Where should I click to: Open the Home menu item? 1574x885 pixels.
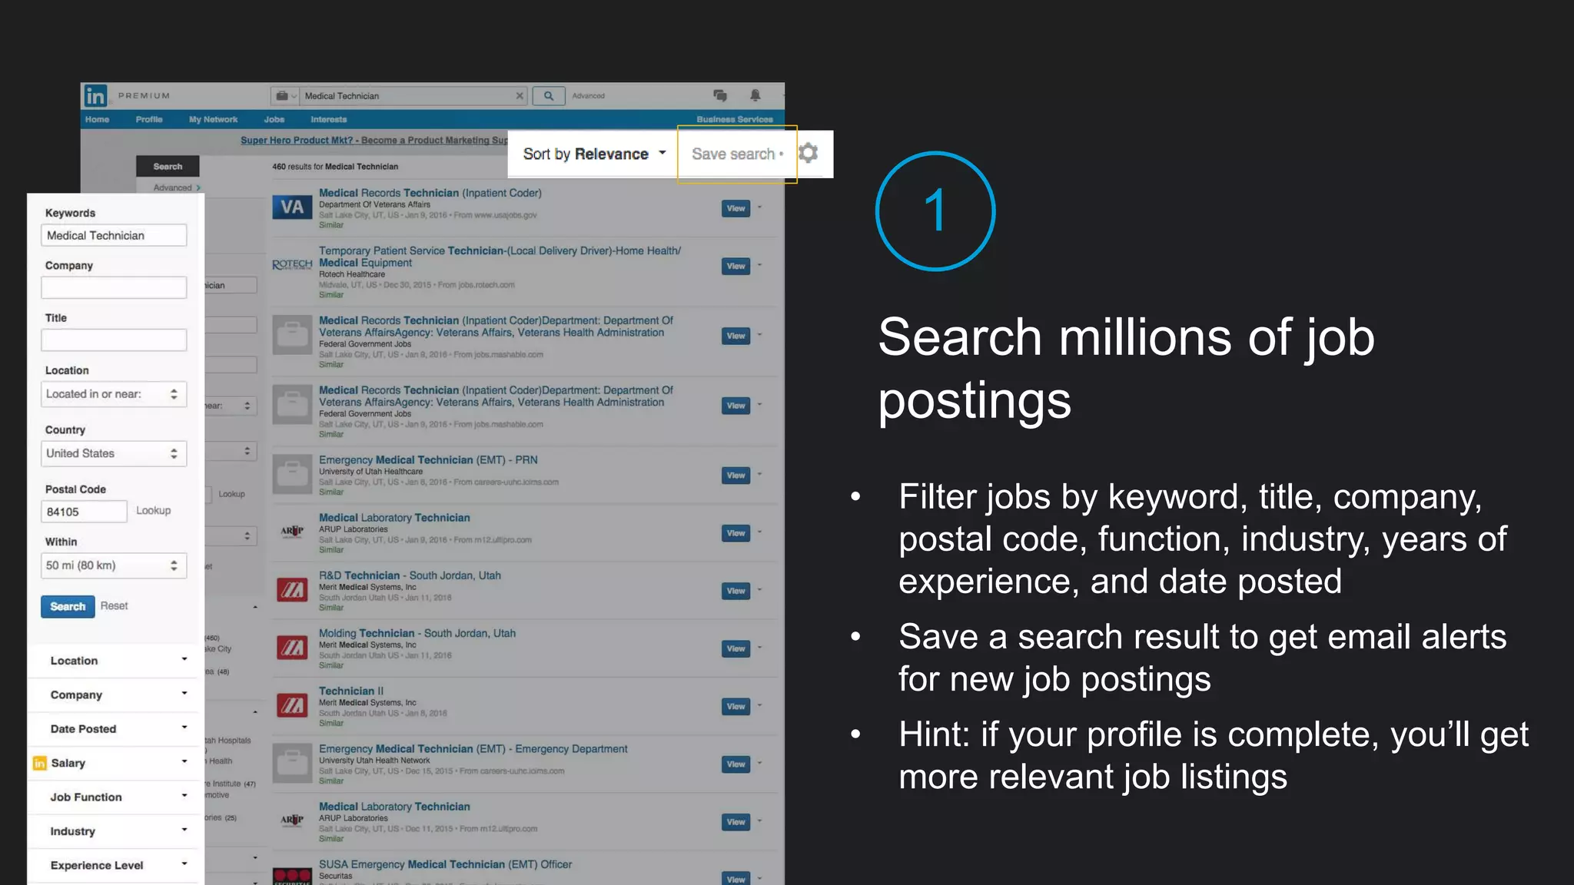pos(98,120)
